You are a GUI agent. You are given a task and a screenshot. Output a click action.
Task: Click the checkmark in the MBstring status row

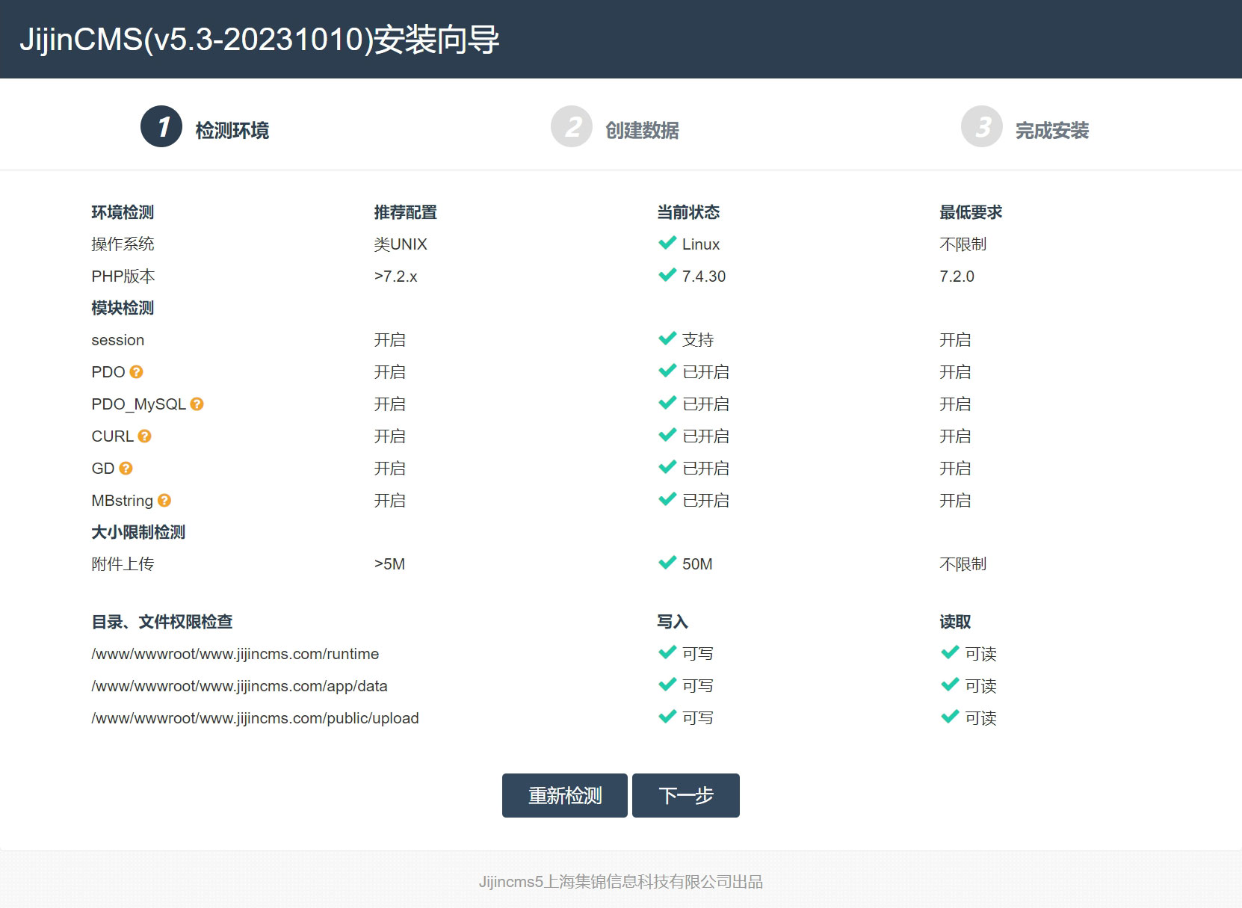[x=667, y=499]
